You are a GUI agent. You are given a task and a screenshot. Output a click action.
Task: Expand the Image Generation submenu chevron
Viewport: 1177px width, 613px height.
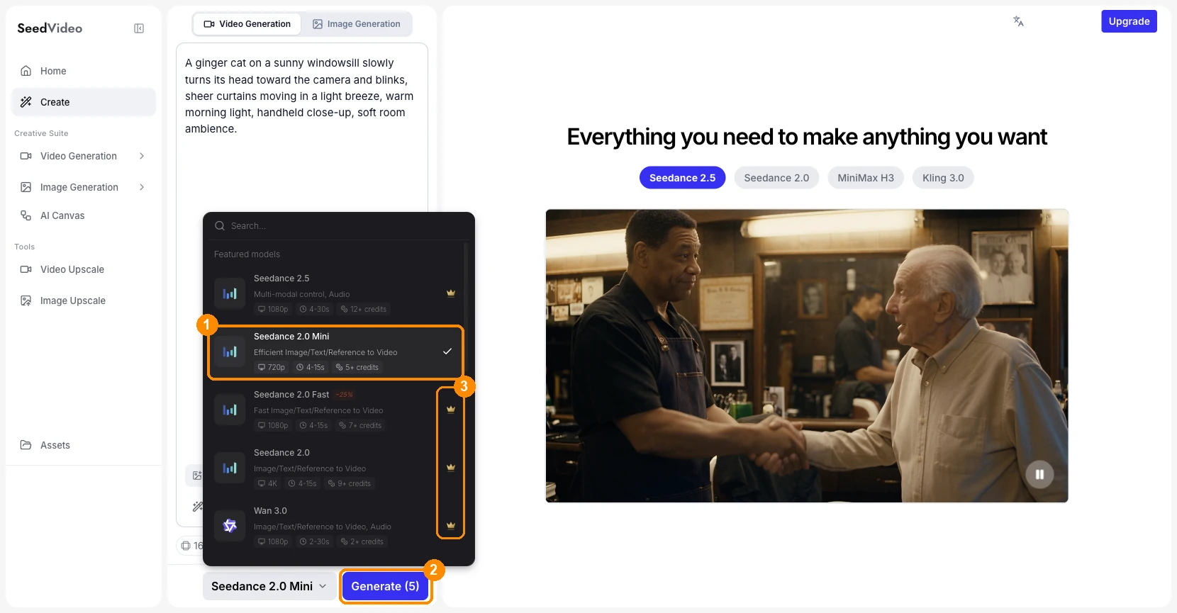point(142,187)
